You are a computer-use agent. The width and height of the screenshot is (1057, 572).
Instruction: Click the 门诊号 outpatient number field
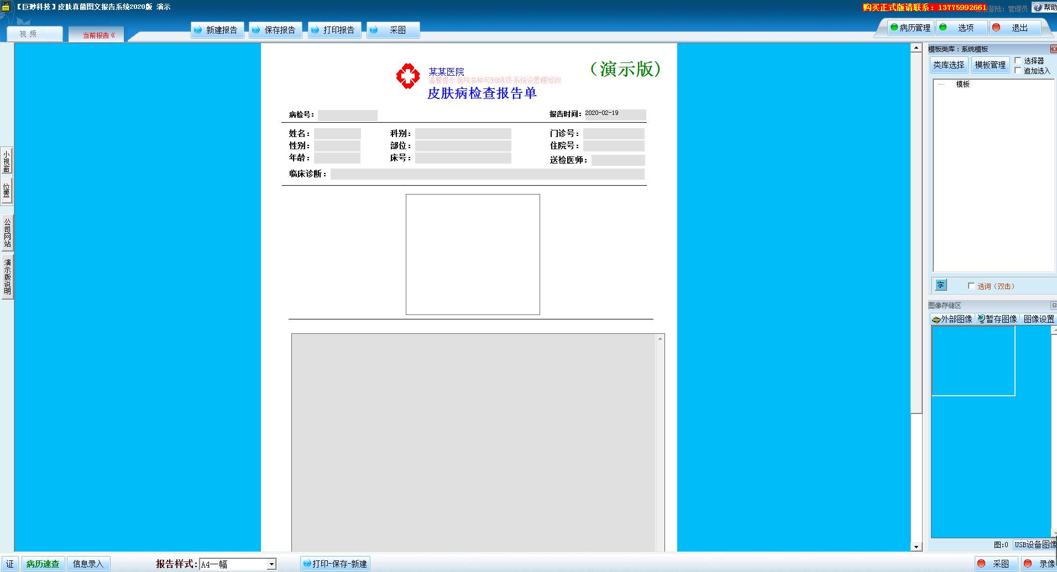(x=614, y=133)
